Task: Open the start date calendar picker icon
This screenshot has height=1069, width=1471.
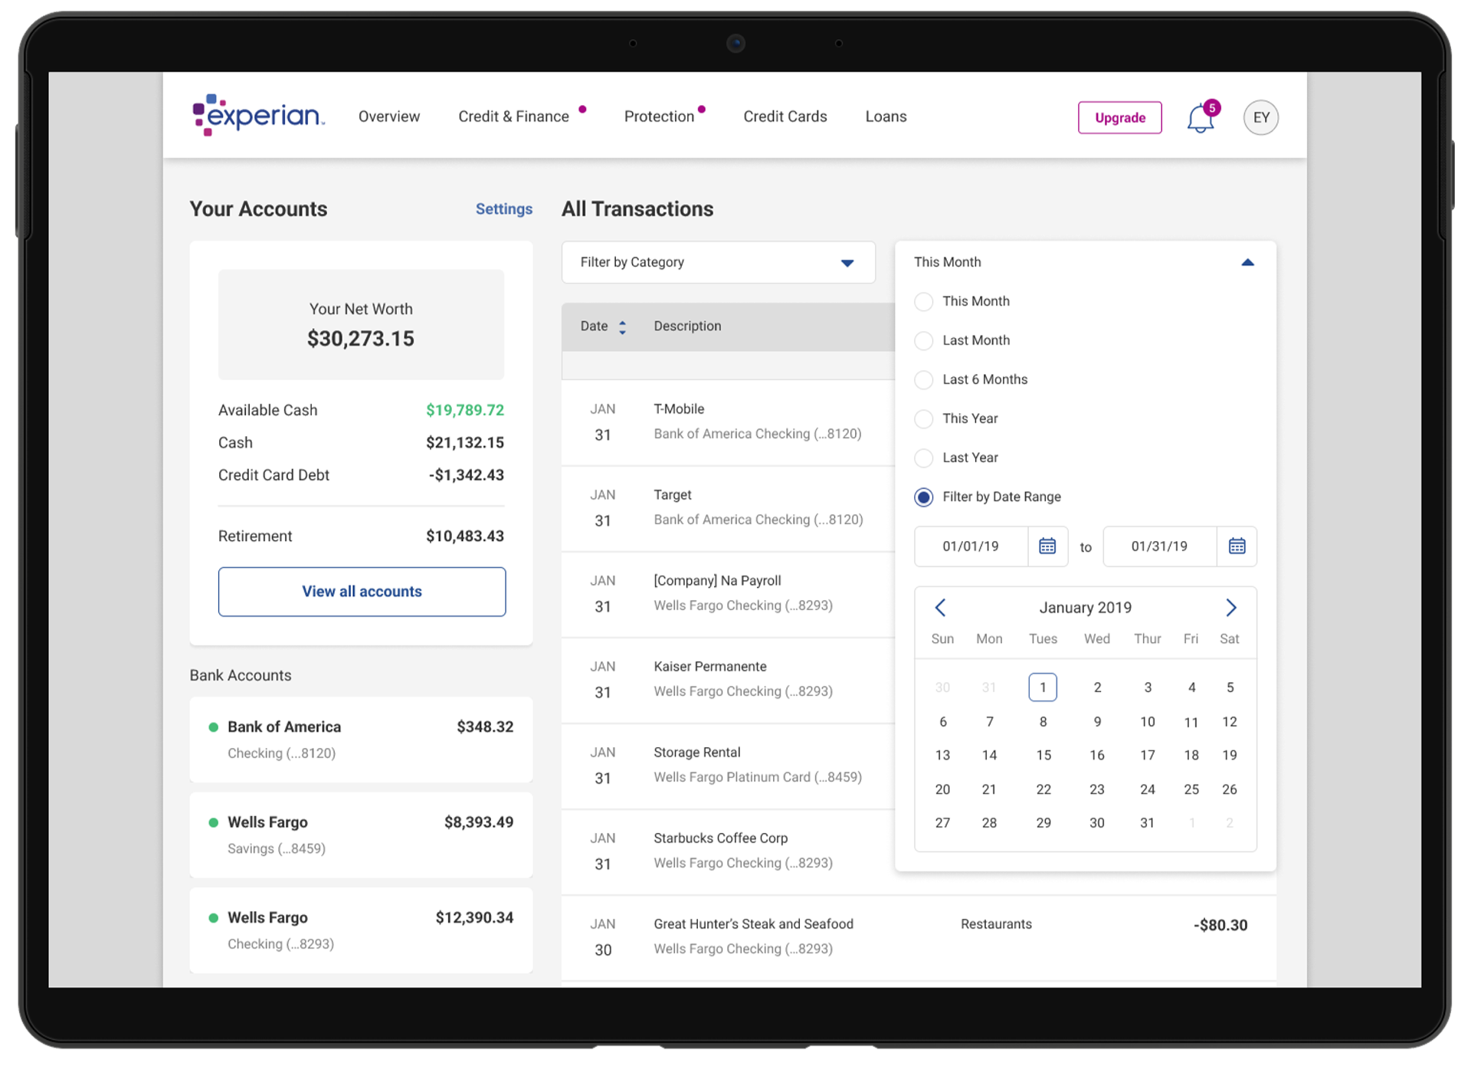Action: (x=1047, y=546)
